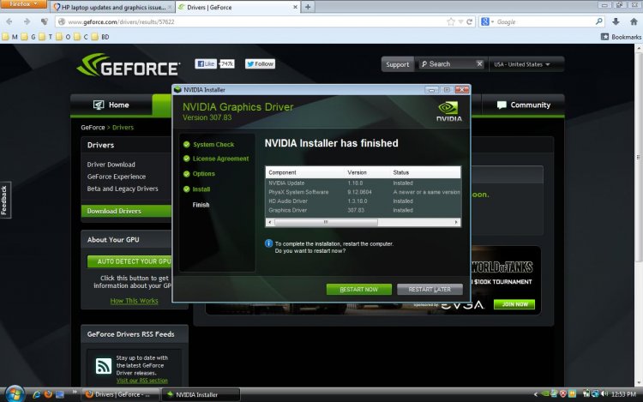
Task: Open the USA - United States region dropdown
Action: [x=522, y=64]
